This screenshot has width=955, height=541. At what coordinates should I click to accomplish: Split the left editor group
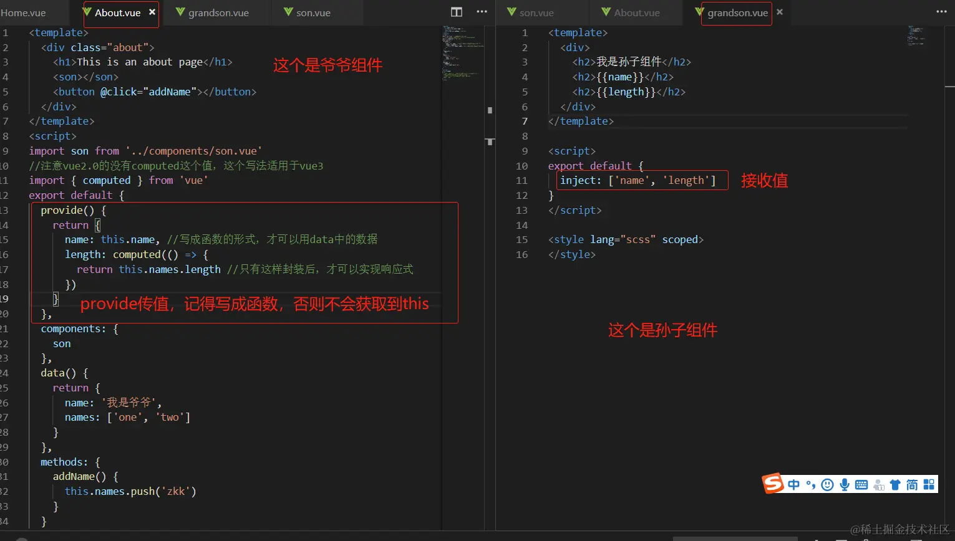point(457,12)
